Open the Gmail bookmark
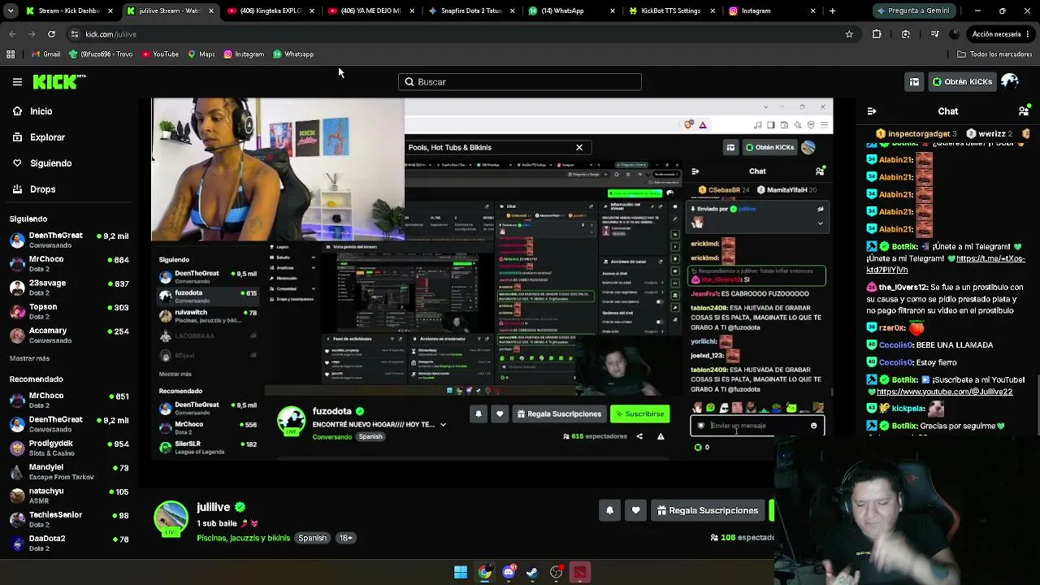 coord(45,54)
